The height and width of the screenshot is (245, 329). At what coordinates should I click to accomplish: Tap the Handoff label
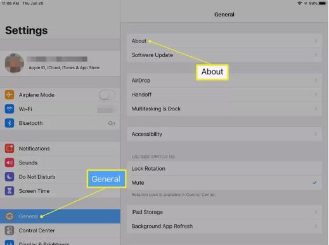(141, 95)
